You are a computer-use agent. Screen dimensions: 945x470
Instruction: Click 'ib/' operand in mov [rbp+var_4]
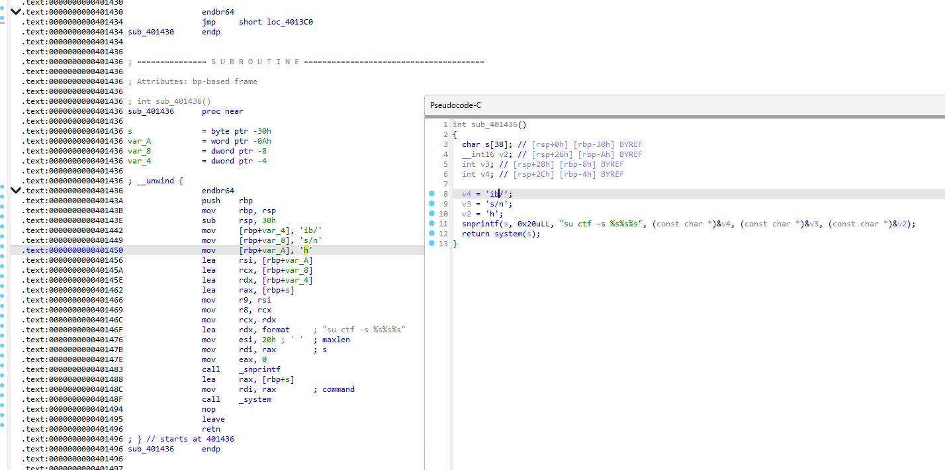(x=310, y=230)
